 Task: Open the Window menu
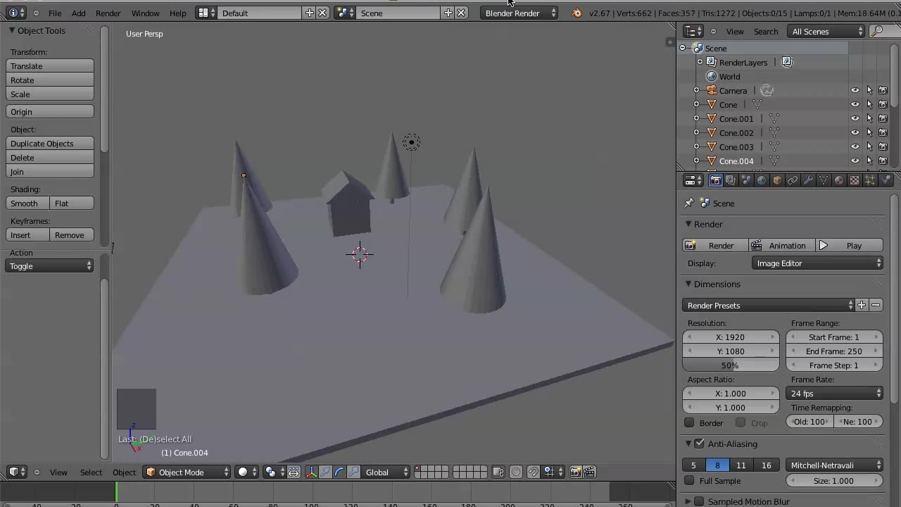coord(146,13)
